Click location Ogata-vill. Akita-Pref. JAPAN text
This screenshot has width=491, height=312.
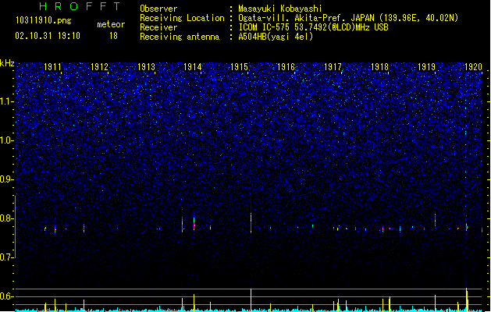click(348, 18)
